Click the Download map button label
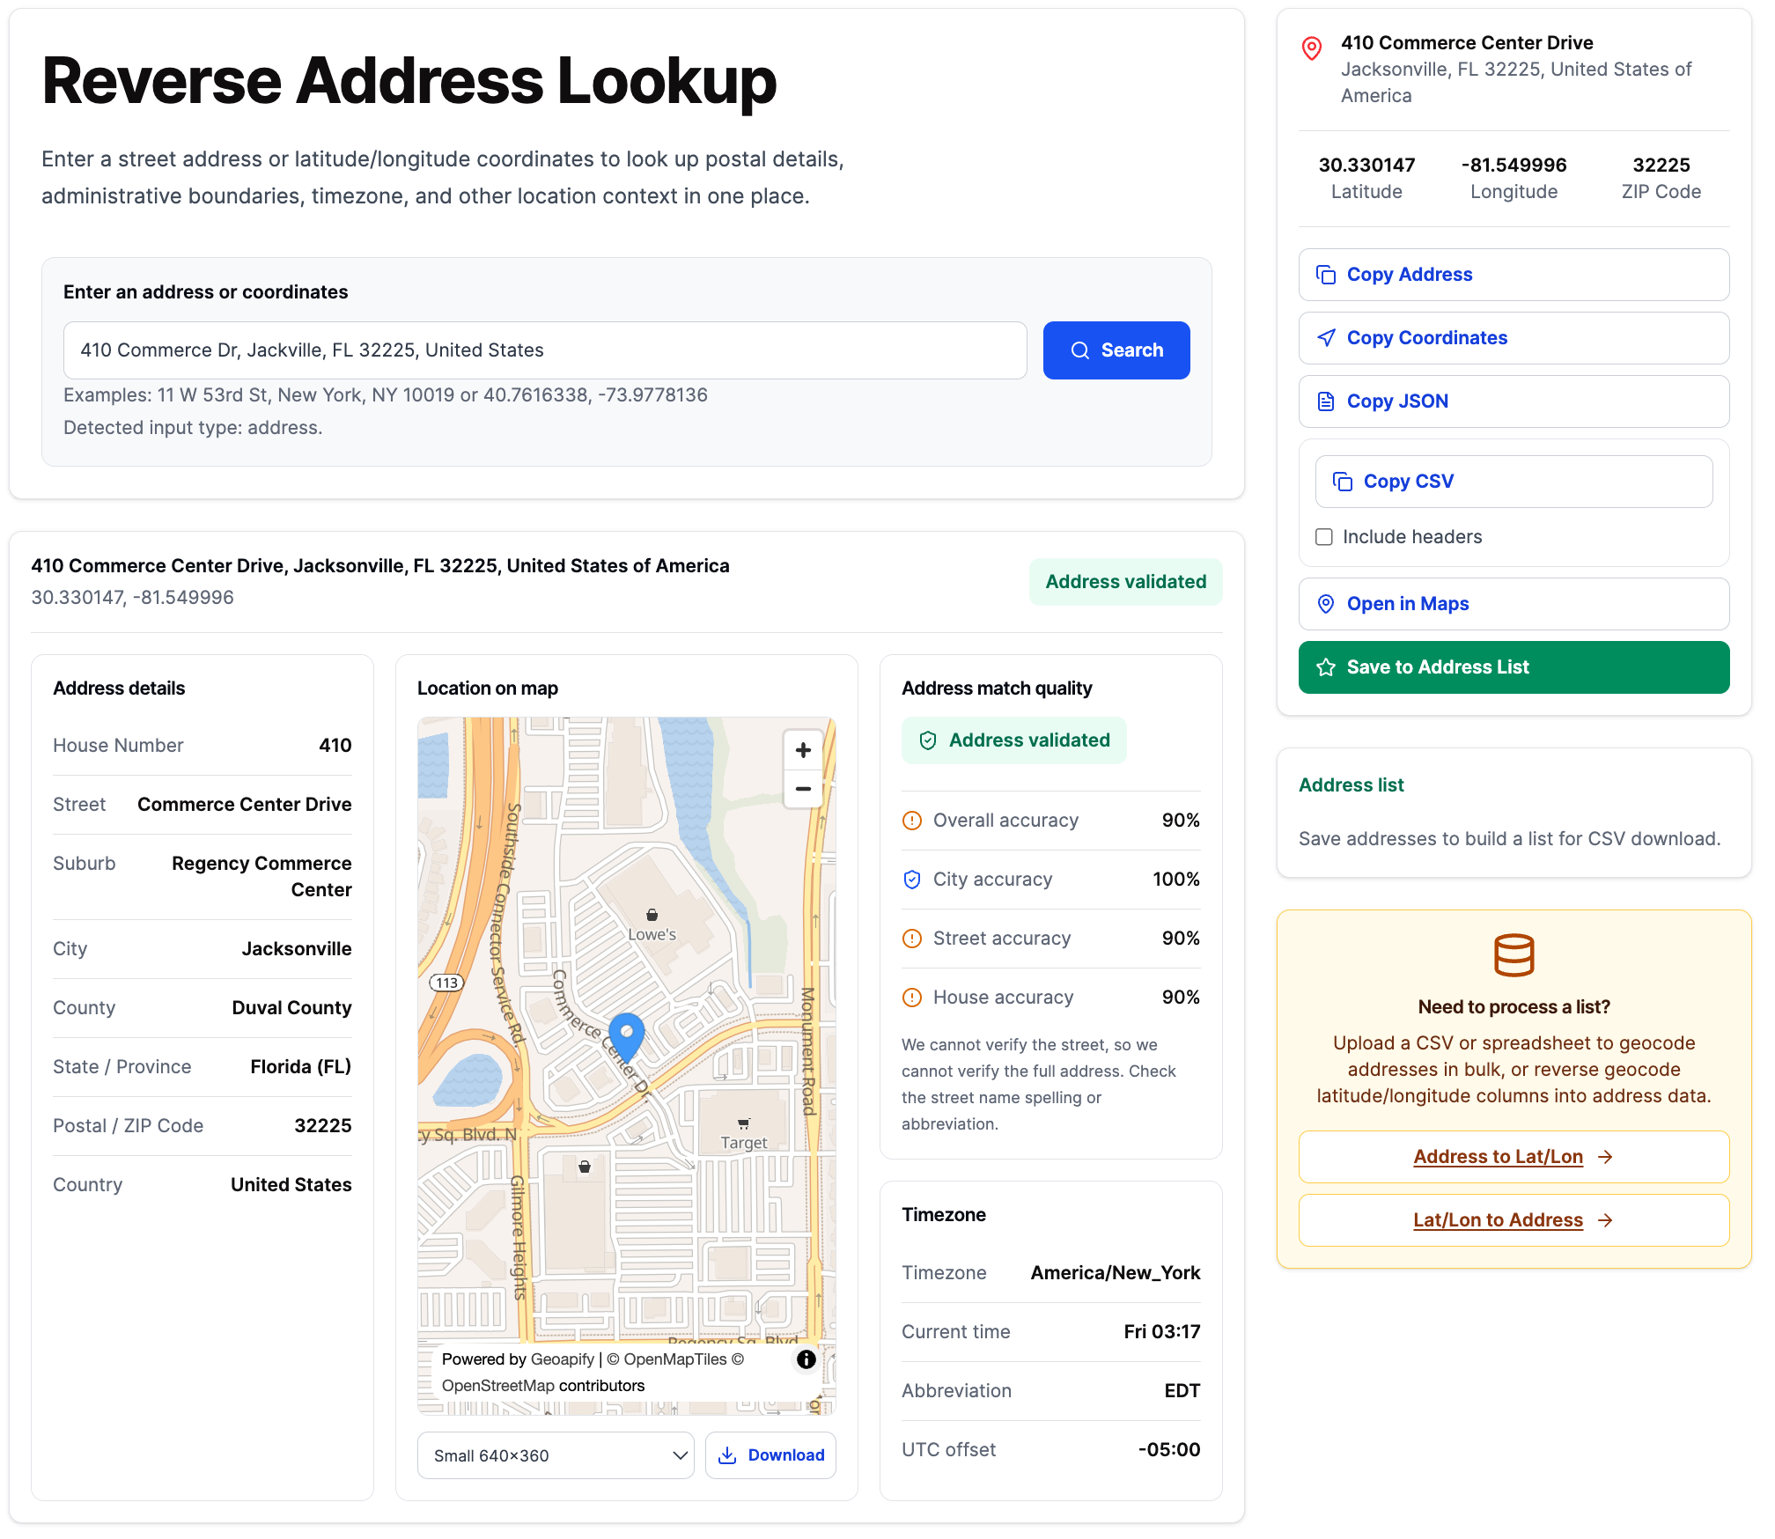This screenshot has height=1539, width=1775. [786, 1455]
